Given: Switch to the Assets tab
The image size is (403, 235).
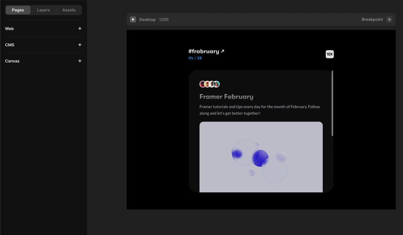Looking at the screenshot, I should pyautogui.click(x=69, y=10).
